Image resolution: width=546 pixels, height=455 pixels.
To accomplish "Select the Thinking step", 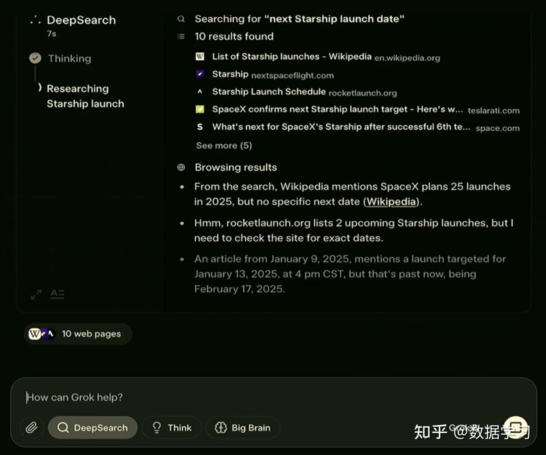I will click(x=69, y=58).
